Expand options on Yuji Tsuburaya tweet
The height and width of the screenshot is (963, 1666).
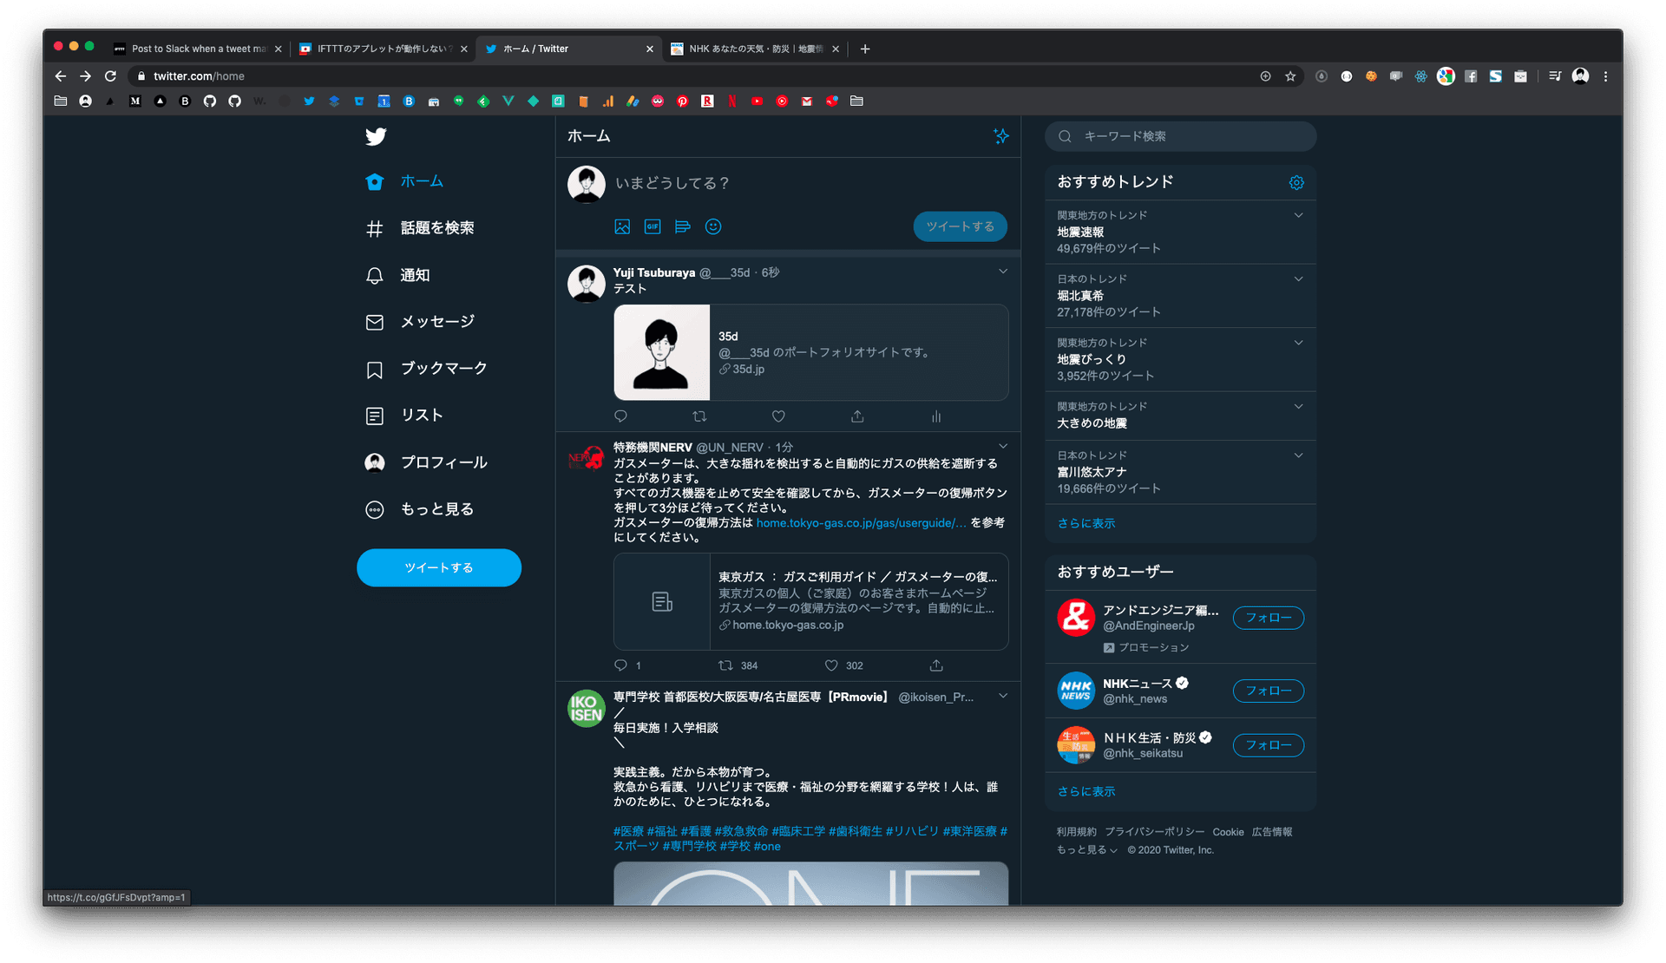pyautogui.click(x=1003, y=272)
